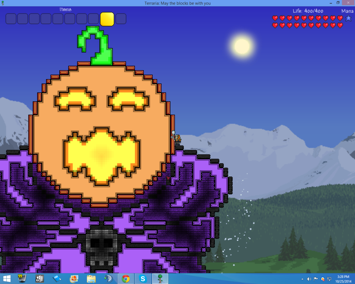The width and height of the screenshot is (355, 284).
Task: Switch to Google Chrome in the taskbar
Action: [x=126, y=279]
